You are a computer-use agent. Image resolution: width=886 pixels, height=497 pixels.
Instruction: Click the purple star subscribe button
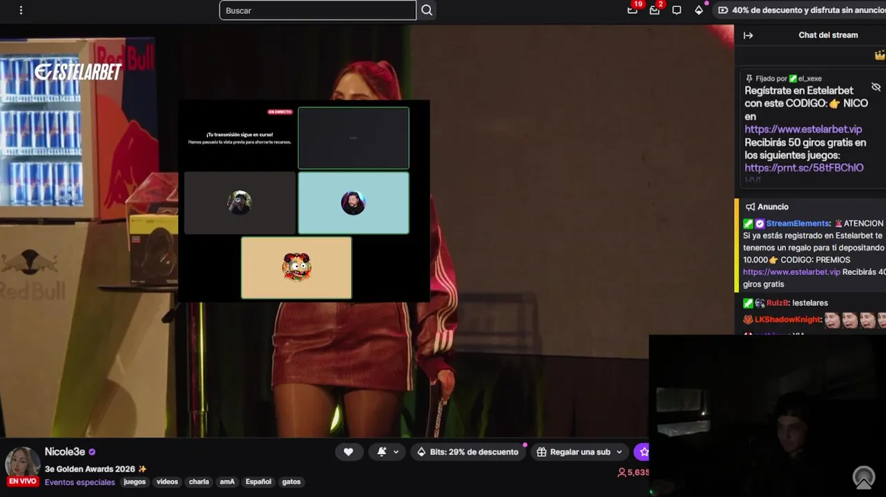pos(643,451)
